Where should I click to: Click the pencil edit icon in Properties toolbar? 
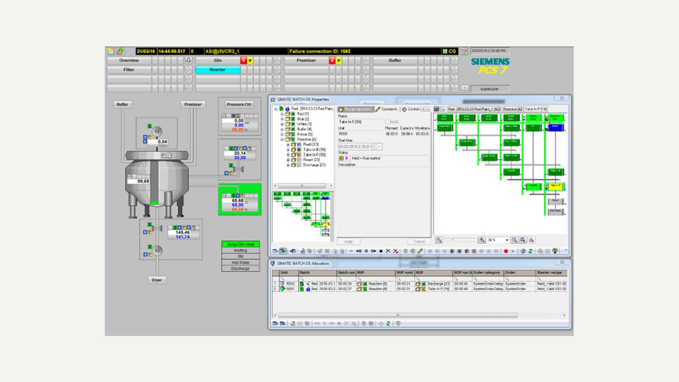(420, 251)
